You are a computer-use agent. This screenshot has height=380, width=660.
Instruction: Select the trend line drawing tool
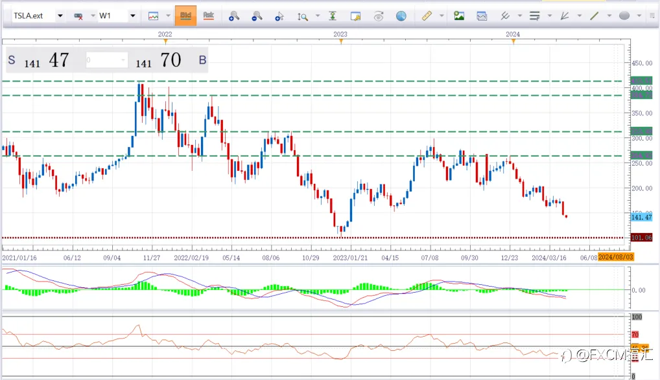pyautogui.click(x=595, y=16)
